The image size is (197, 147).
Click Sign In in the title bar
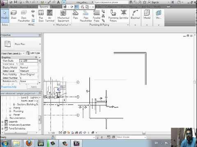click(x=153, y=2)
